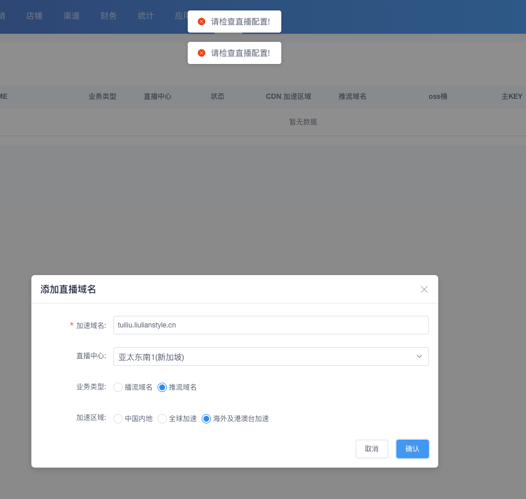Close the 添加直播域名 dialog

point(424,289)
